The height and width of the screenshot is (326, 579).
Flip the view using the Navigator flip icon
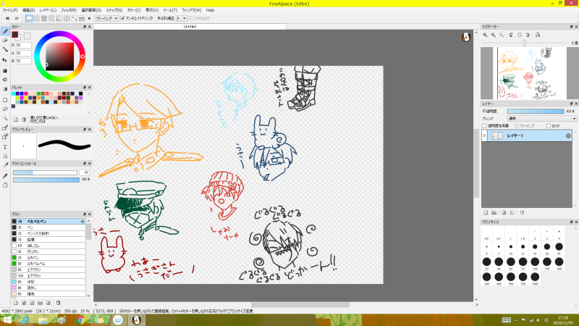click(538, 35)
